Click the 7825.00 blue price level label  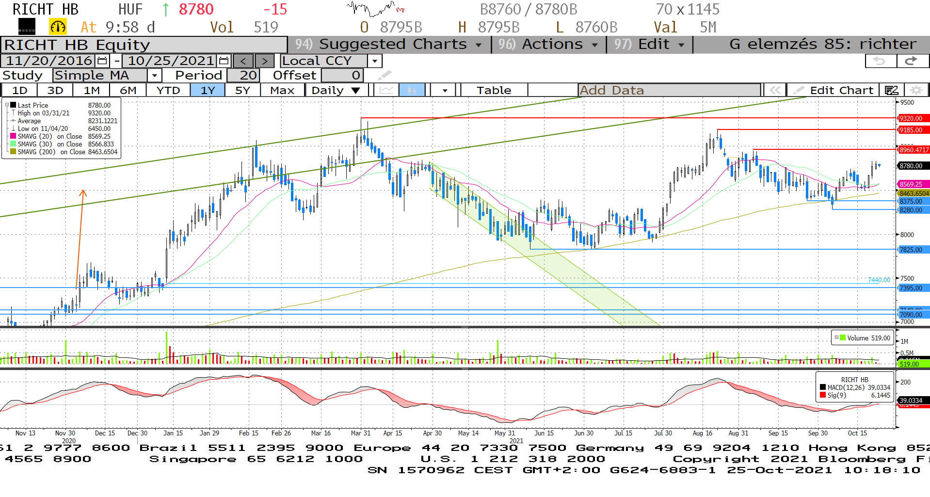click(914, 250)
